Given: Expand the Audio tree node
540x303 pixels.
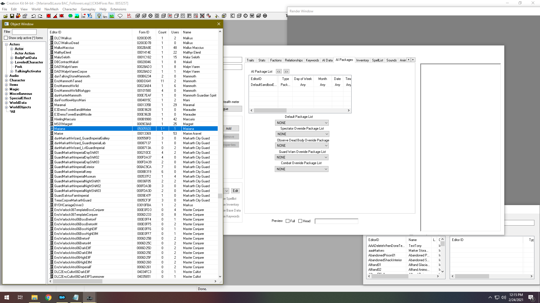Looking at the screenshot, I should pos(6,76).
